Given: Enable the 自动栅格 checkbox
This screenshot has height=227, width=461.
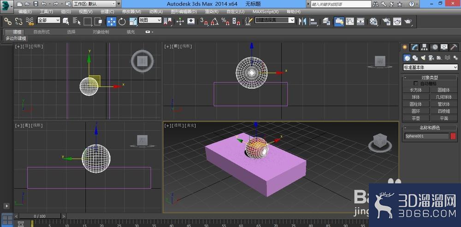Looking at the screenshot, I should tap(416, 84).
